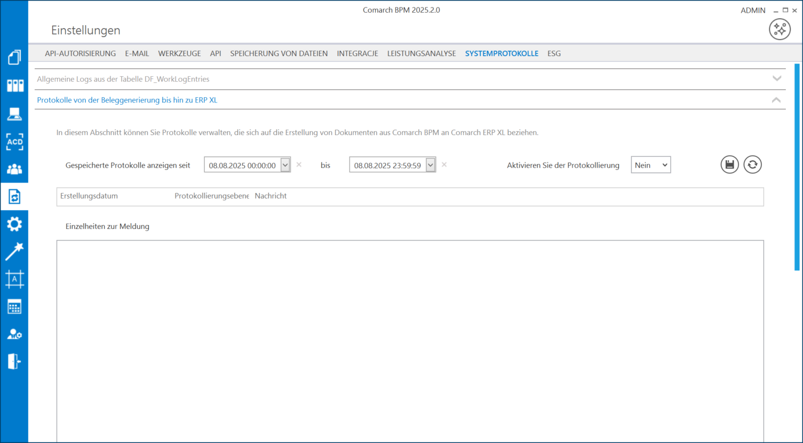Open the ACD sidebar icon
Viewport: 803px width, 443px height.
point(14,142)
